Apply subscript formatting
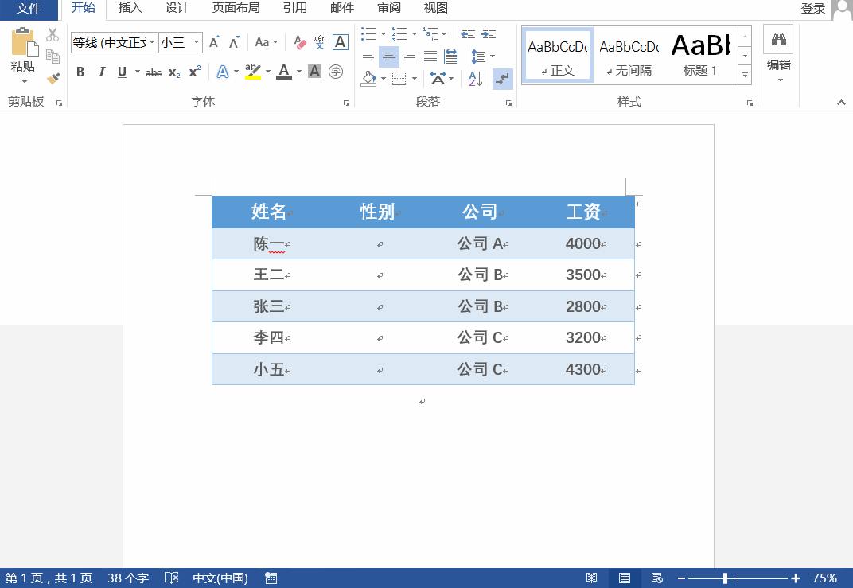Image resolution: width=853 pixels, height=588 pixels. point(173,72)
